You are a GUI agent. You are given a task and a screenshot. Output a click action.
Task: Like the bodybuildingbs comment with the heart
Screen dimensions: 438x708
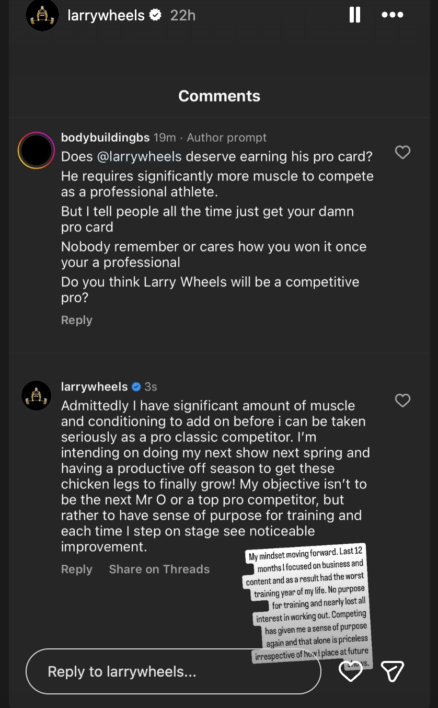coord(402,153)
